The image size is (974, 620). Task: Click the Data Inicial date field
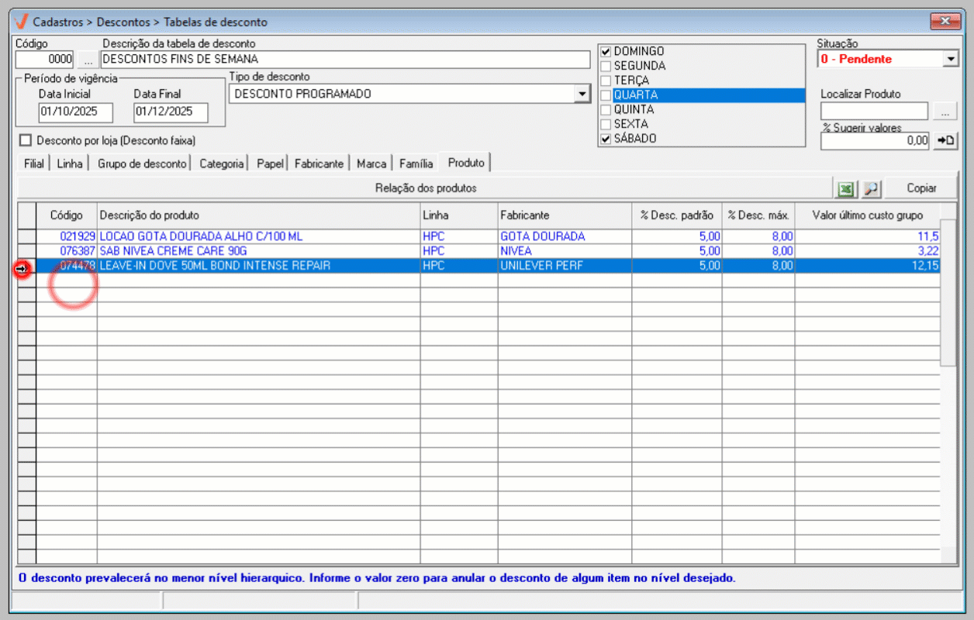75,112
